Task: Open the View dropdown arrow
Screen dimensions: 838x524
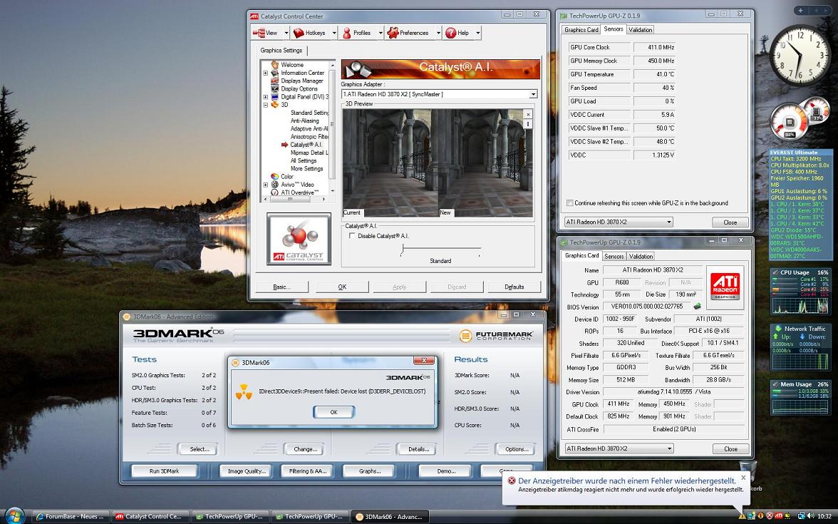Action: click(286, 33)
